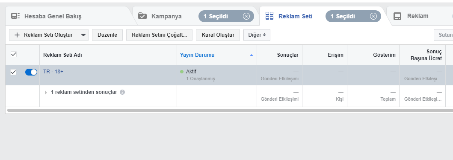This screenshot has height=160, width=453.
Task: Turn off the TR - 18+ ad set toggle
Action: point(31,72)
